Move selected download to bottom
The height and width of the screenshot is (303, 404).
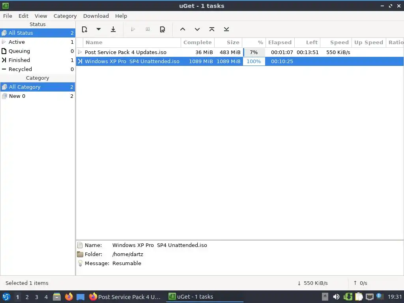tap(226, 29)
